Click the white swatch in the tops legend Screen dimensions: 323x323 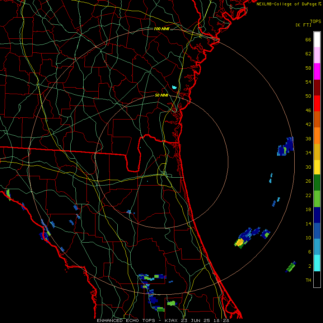pyautogui.click(x=317, y=39)
